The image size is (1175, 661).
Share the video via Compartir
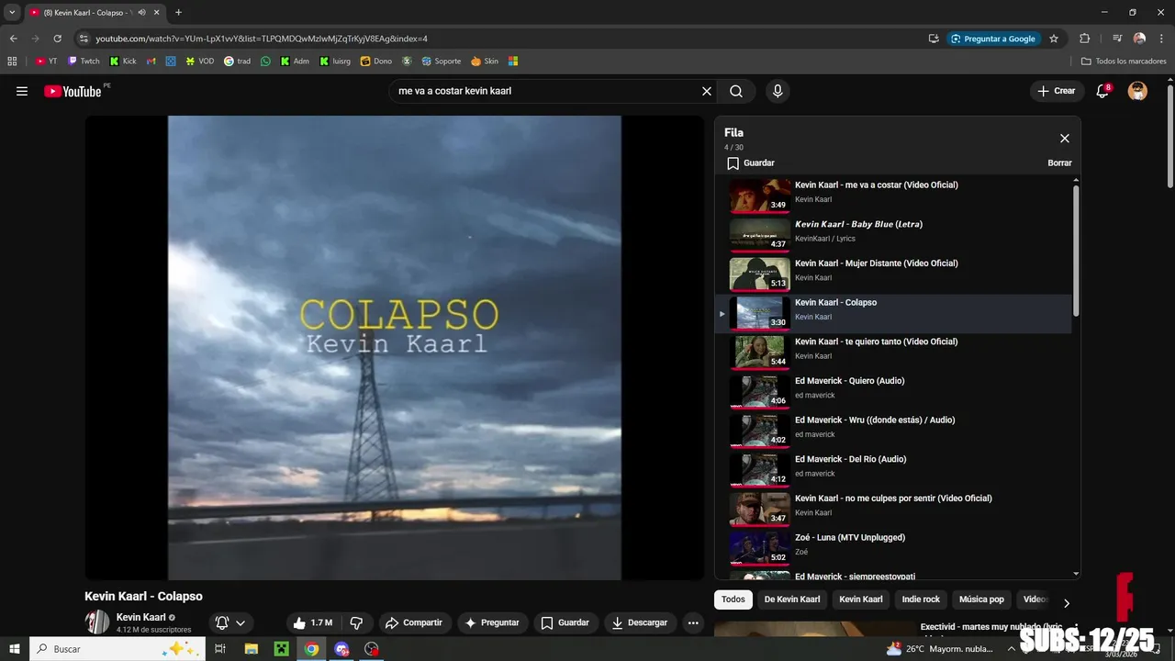coord(414,622)
